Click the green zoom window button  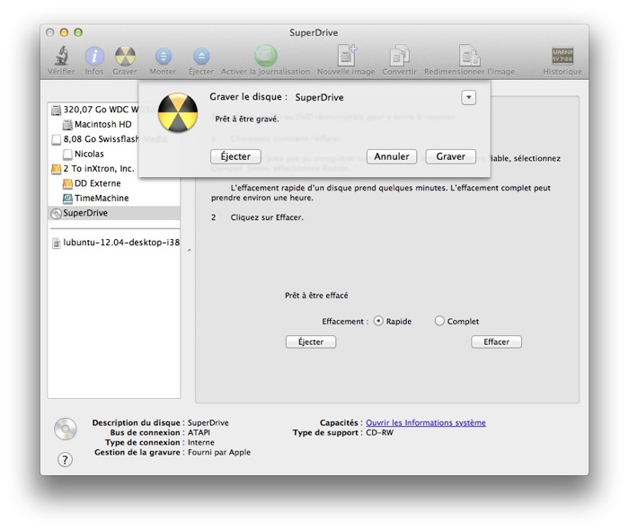coord(78,32)
